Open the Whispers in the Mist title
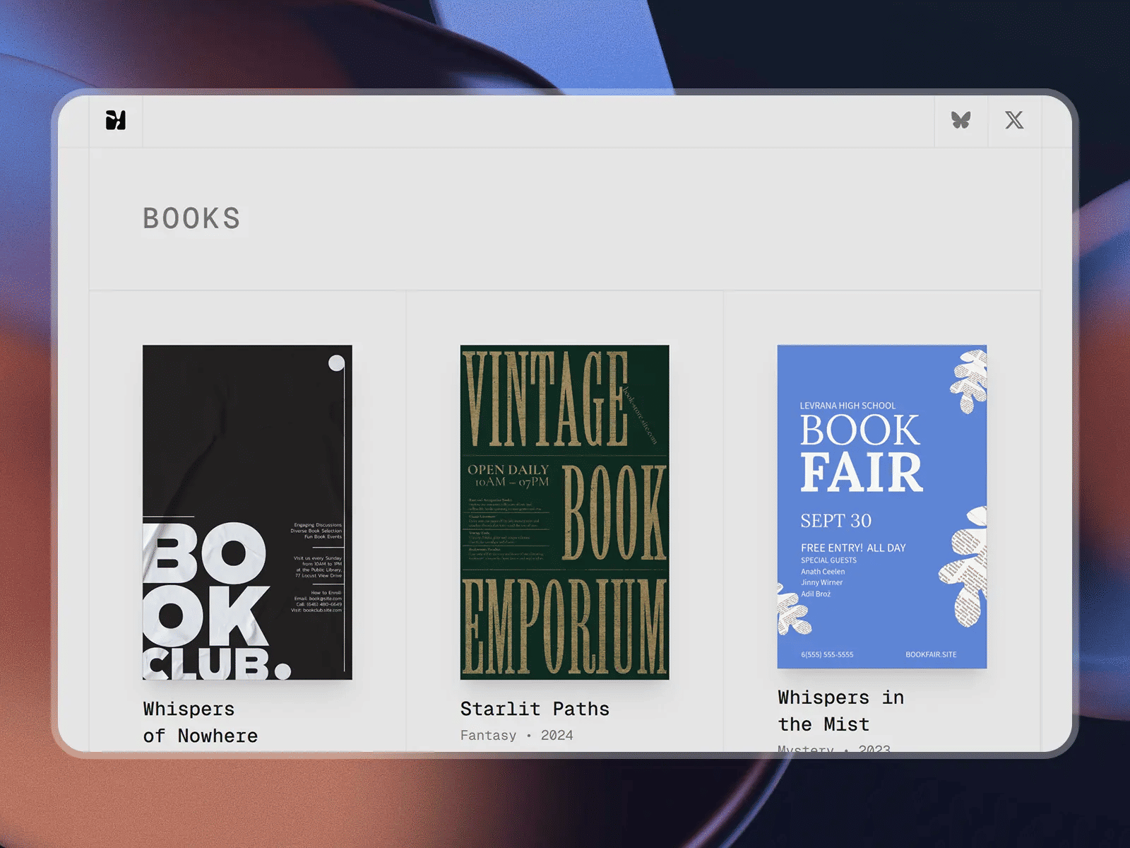Screen dimensions: 1130x848 click(x=840, y=711)
